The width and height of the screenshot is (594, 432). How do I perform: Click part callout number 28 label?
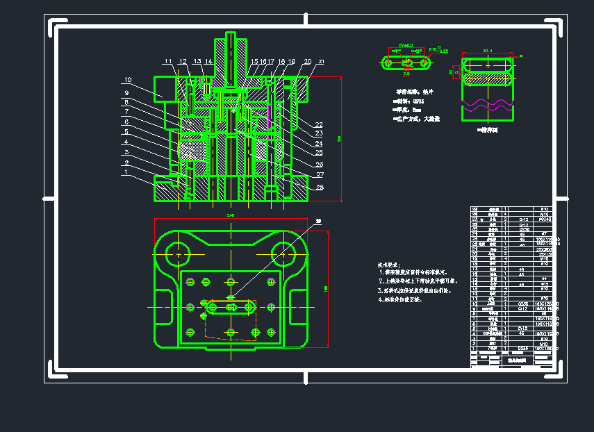(x=319, y=188)
